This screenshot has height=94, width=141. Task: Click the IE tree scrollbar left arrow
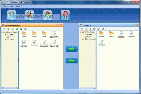pyautogui.click(x=3, y=88)
